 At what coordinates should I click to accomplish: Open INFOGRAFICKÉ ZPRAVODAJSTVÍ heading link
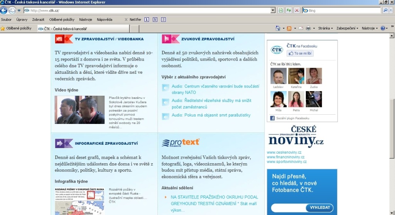(x=106, y=144)
